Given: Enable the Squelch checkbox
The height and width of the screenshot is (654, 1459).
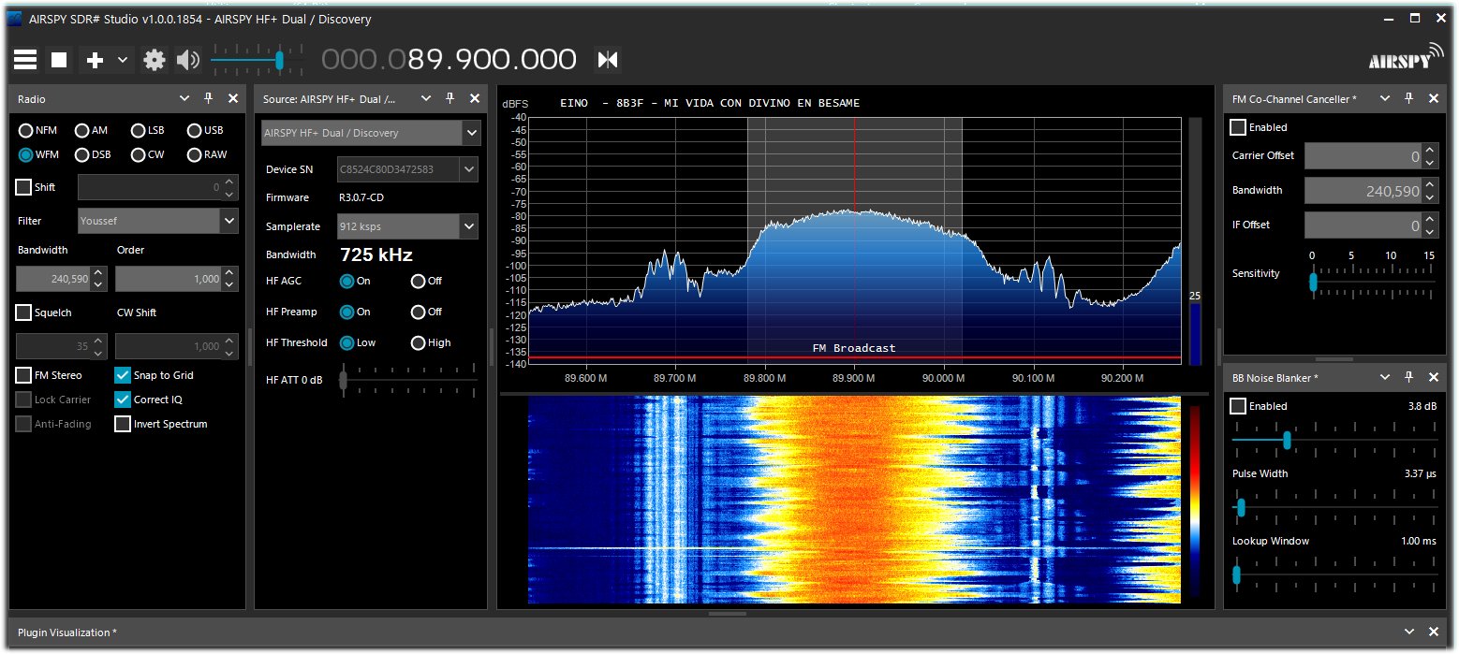Looking at the screenshot, I should pos(23,312).
